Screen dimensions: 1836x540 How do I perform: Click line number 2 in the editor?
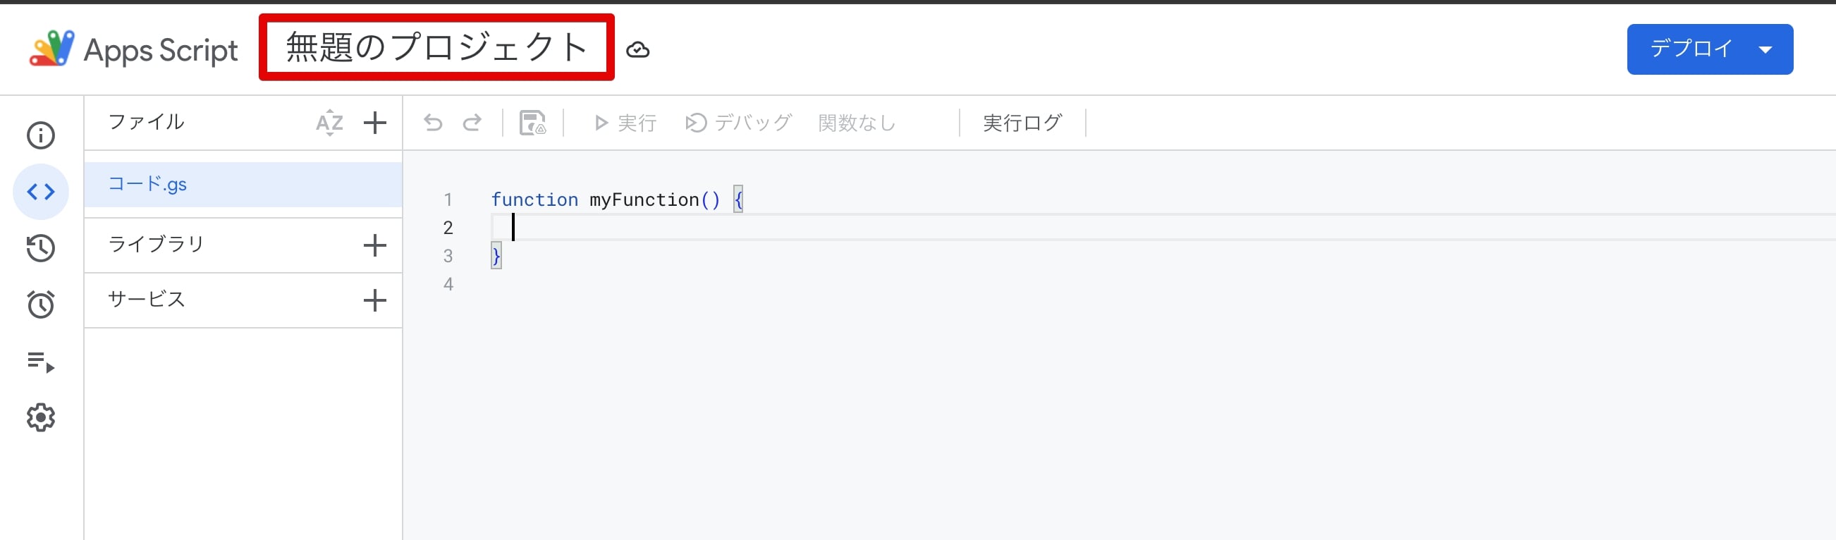point(448,227)
